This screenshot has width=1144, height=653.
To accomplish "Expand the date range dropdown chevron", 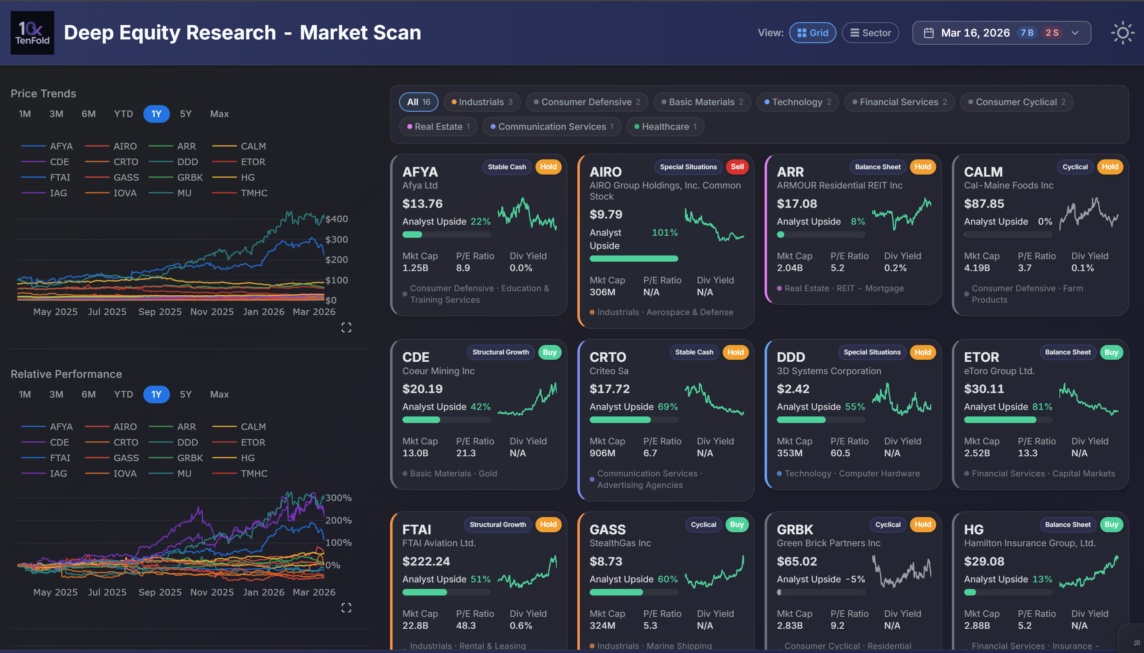I will point(1075,32).
